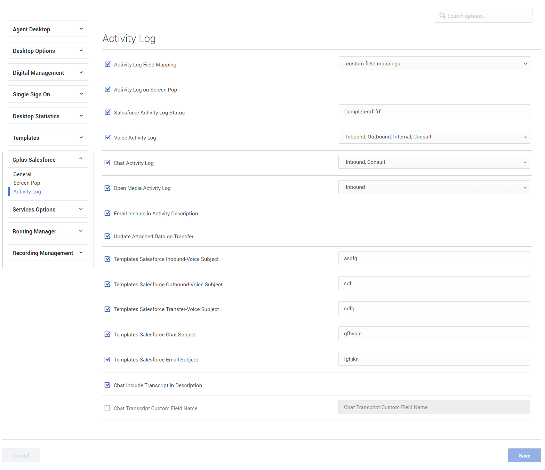This screenshot has width=545, height=470.
Task: Collapse the Gplus Salesforce section chevron
Action: tap(81, 159)
